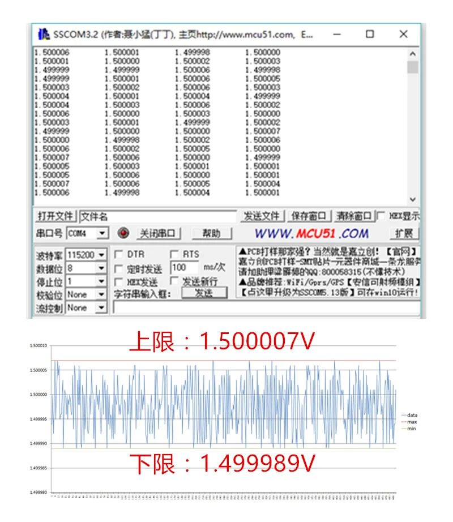Click the 1.500010 y-axis label
This screenshot has width=453, height=522.
point(39,345)
